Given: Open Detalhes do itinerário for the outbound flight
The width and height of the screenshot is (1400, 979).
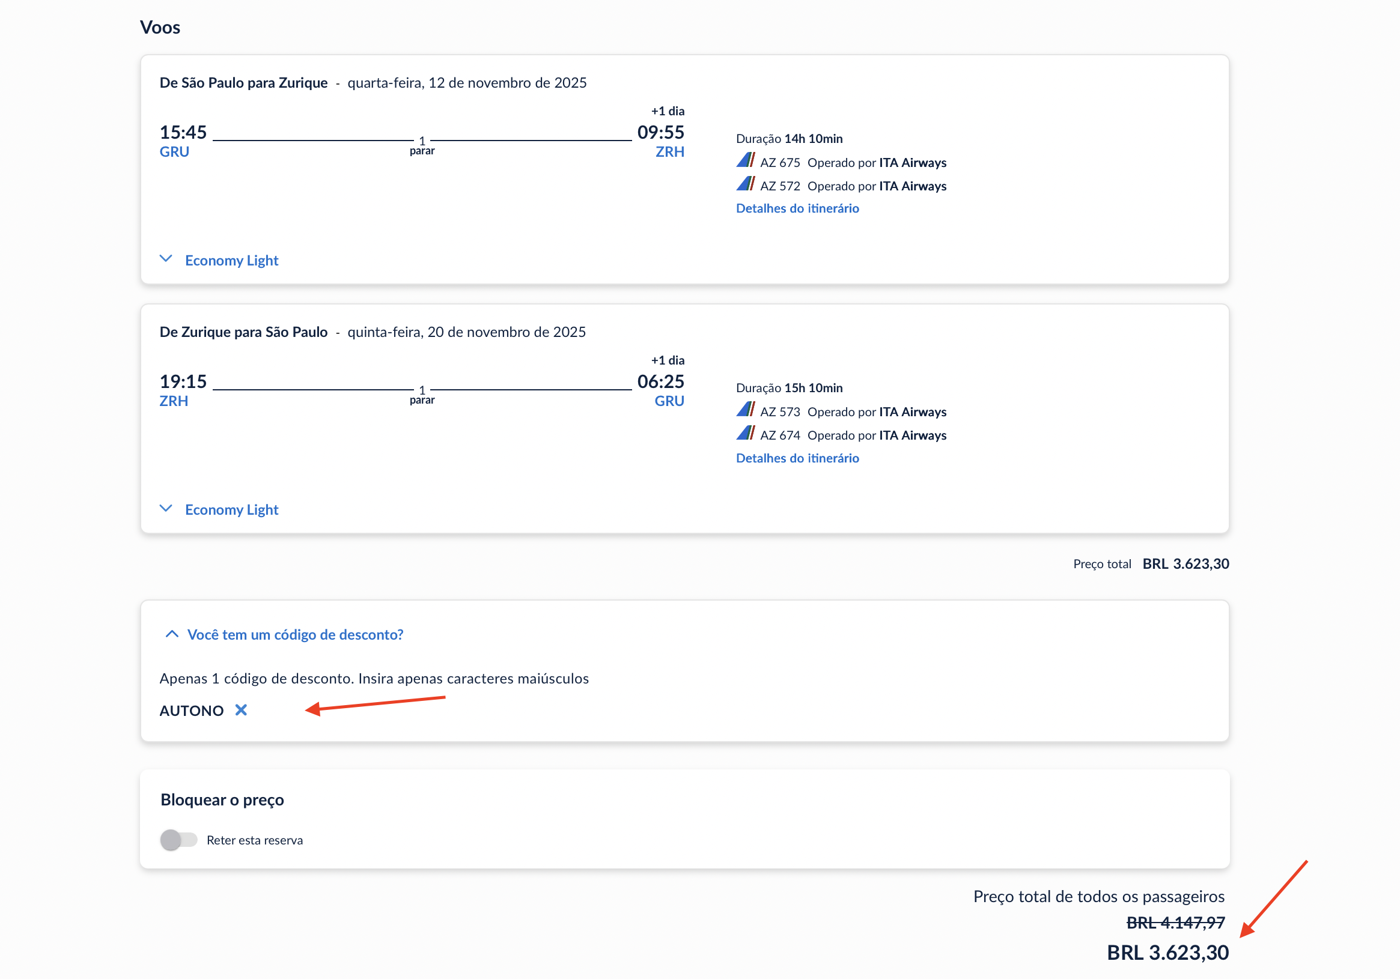Looking at the screenshot, I should click(797, 208).
